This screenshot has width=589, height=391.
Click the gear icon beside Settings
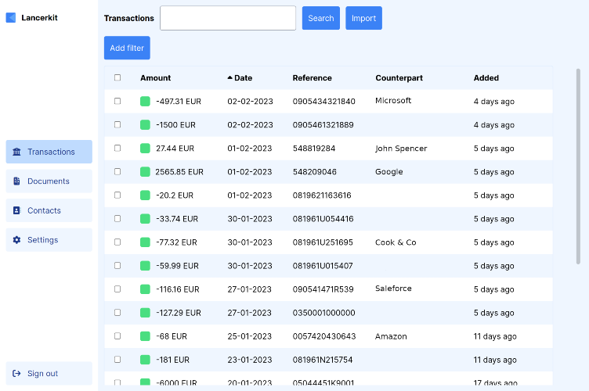(16, 240)
